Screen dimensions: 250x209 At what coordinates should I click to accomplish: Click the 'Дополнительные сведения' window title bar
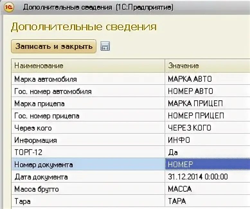coord(125,7)
